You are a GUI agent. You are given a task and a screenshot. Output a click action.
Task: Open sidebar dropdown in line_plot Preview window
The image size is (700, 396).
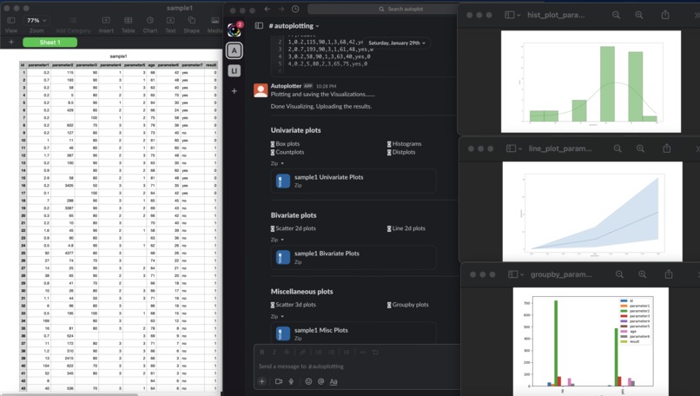pyautogui.click(x=514, y=148)
